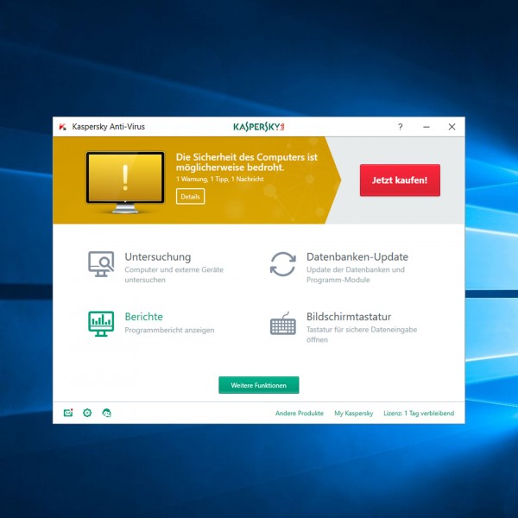Screen dimensions: 518x518
Task: Open support via the headset agent icon
Action: click(107, 413)
